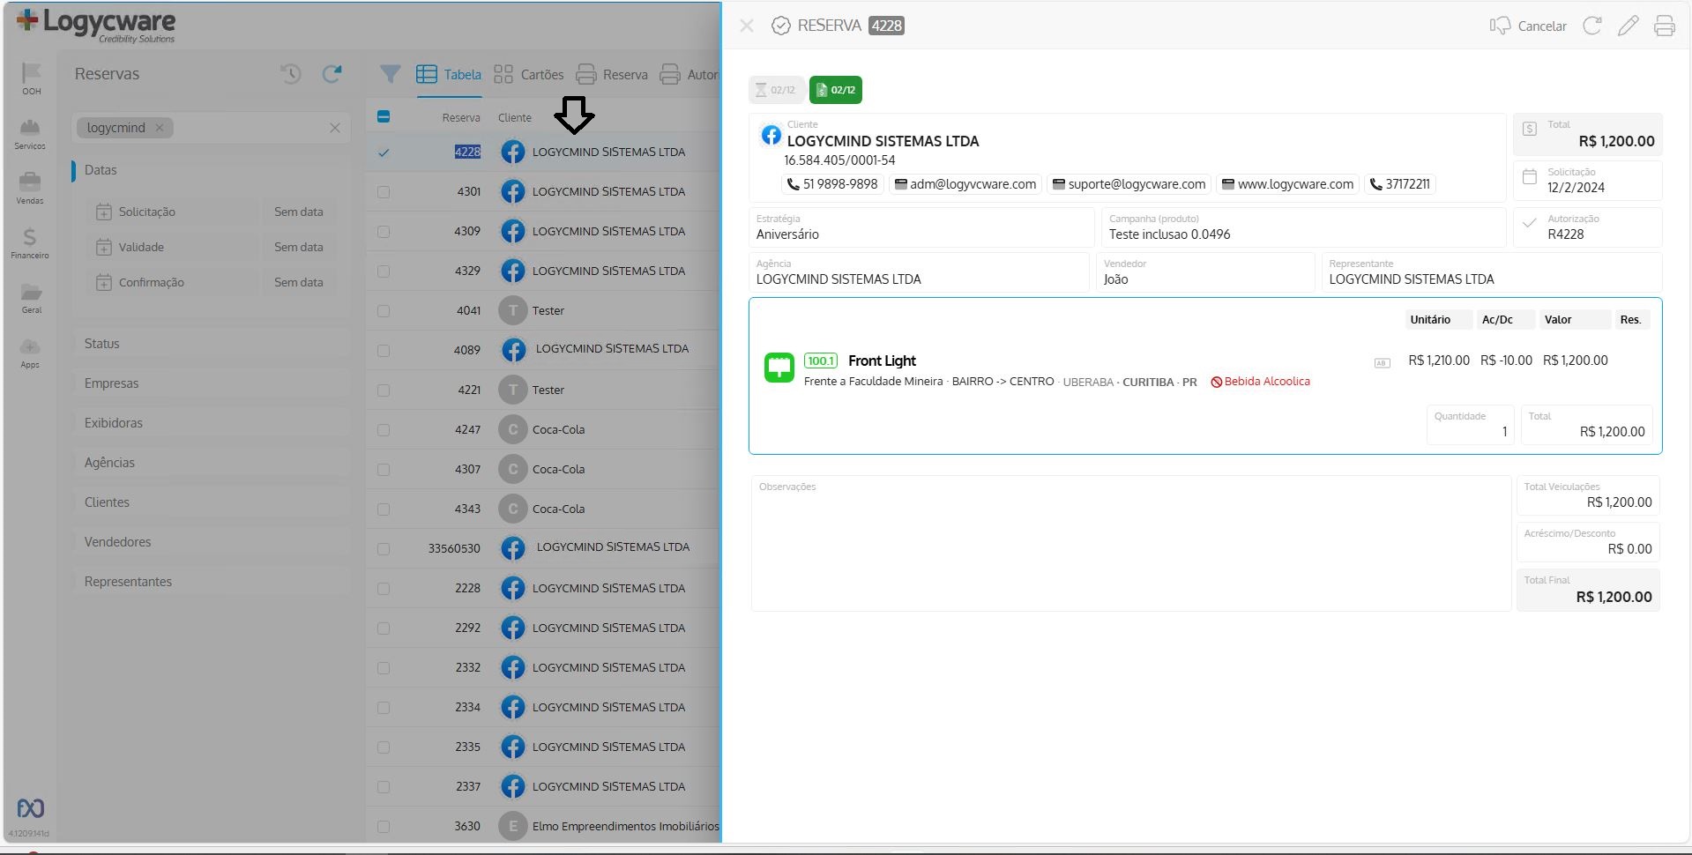
Task: Check the row 4247 Coca-Cola checkbox
Action: [x=384, y=430]
